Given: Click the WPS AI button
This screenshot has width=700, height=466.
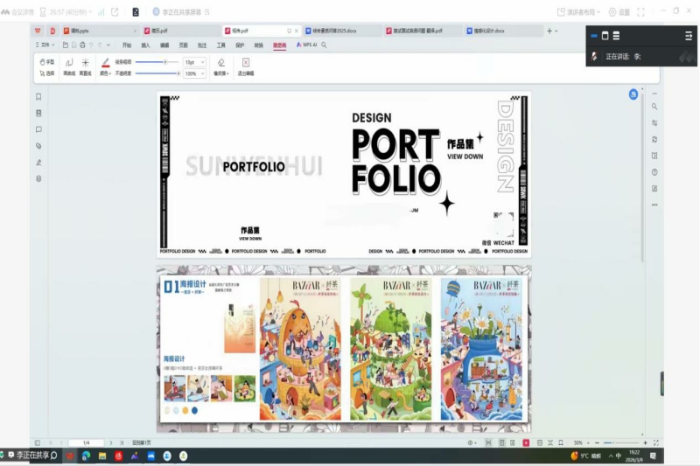Looking at the screenshot, I should (x=305, y=44).
